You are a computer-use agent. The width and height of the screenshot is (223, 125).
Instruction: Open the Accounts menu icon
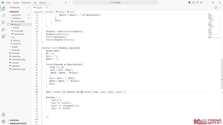[3, 115]
